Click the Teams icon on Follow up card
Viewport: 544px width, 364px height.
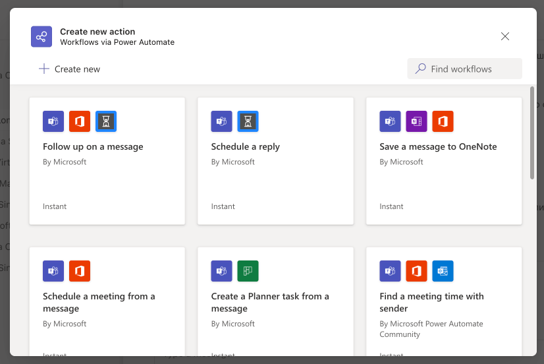[x=53, y=121]
